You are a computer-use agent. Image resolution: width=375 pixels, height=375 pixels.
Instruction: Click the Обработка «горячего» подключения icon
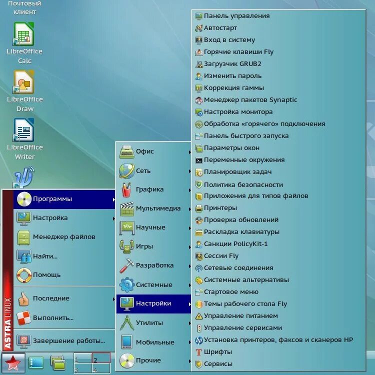pyautogui.click(x=198, y=124)
